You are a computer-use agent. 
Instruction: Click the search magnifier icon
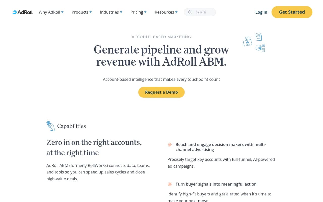(190, 12)
